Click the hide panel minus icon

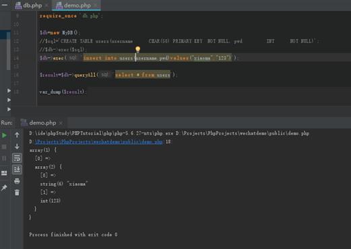click(x=4, y=5)
